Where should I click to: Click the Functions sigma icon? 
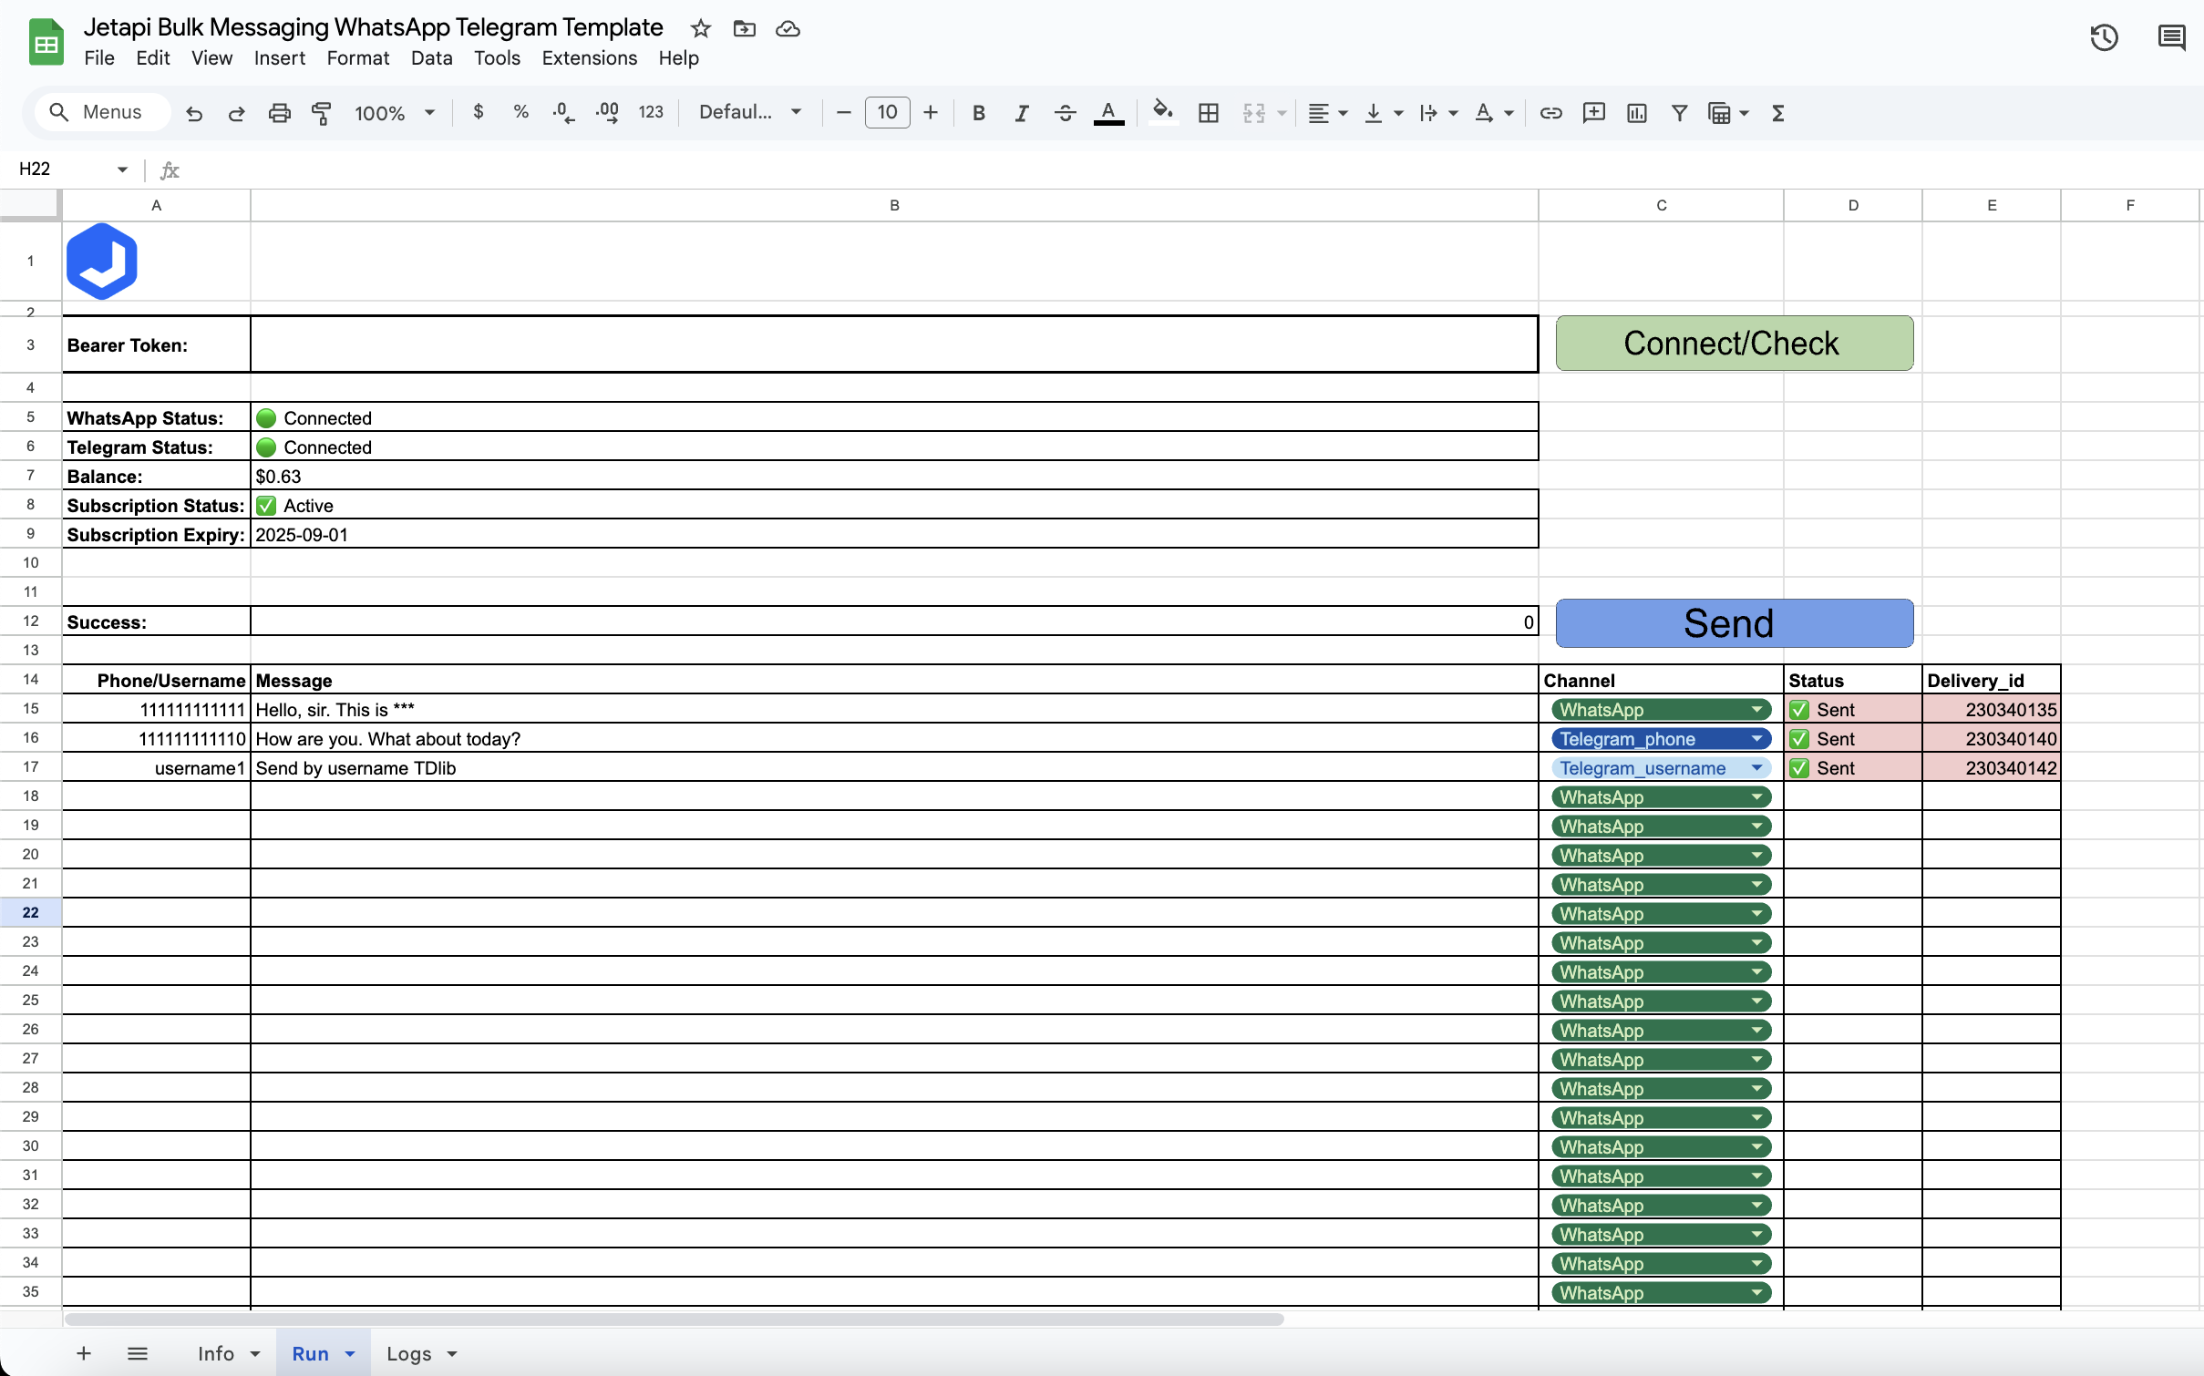(x=1777, y=113)
